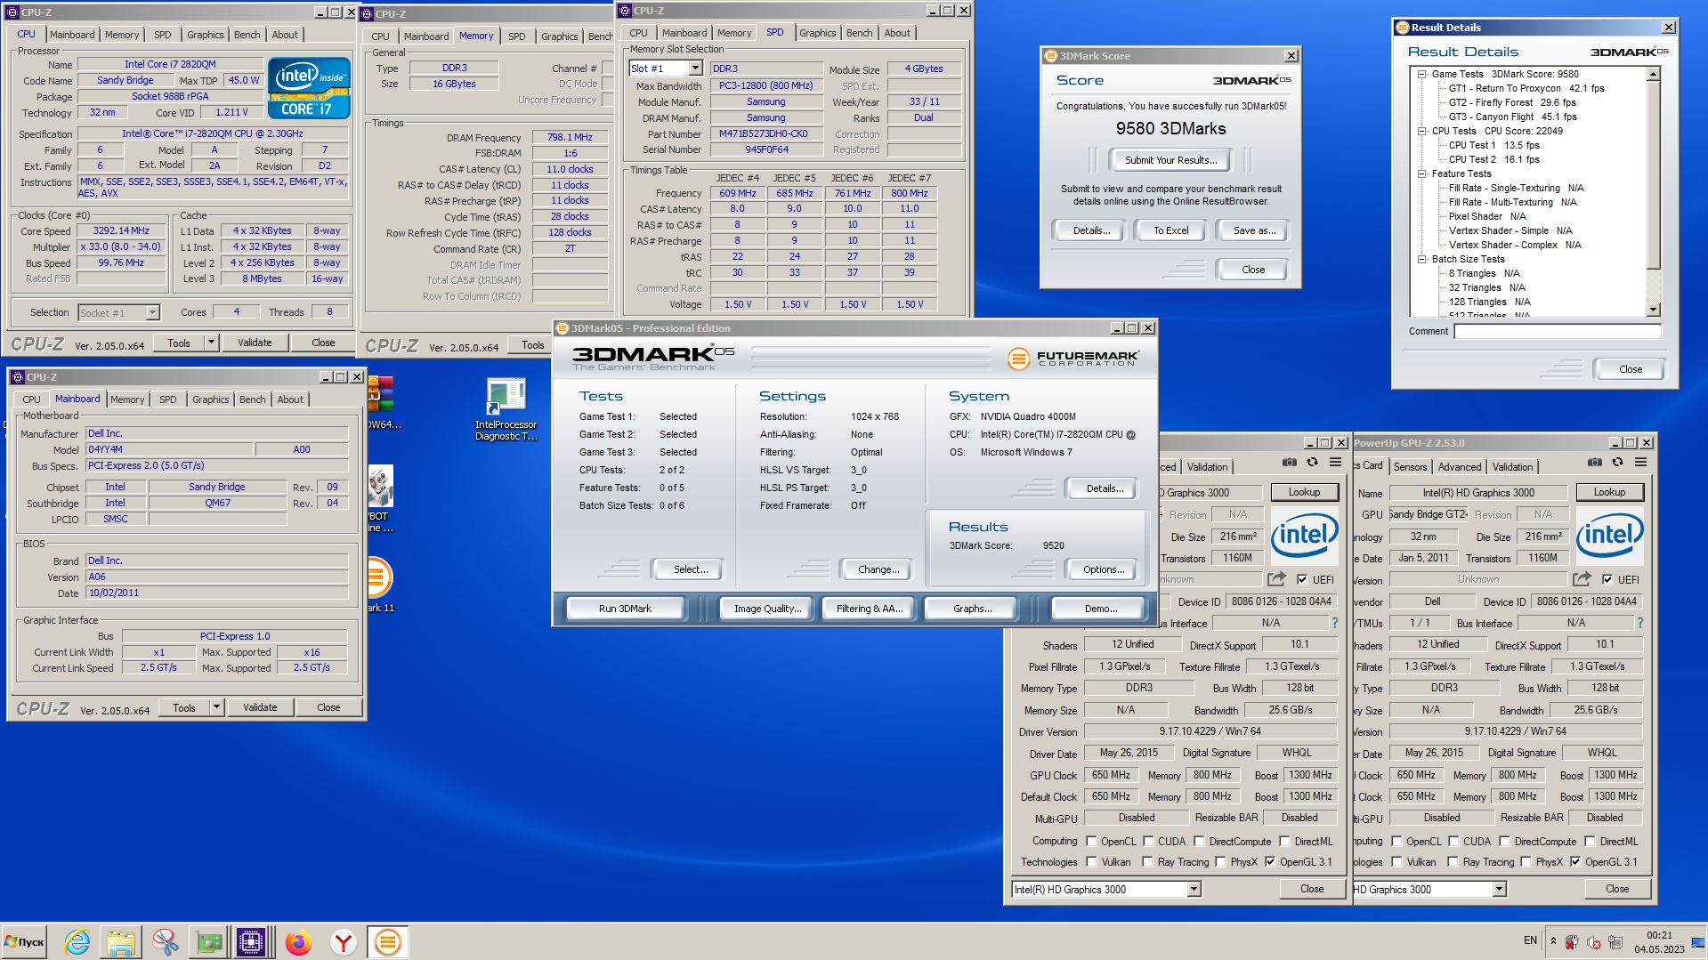Click the BIOS share arrow icon in the partly covered GPU-Z window
Image resolution: width=1708 pixels, height=960 pixels.
tap(1276, 579)
